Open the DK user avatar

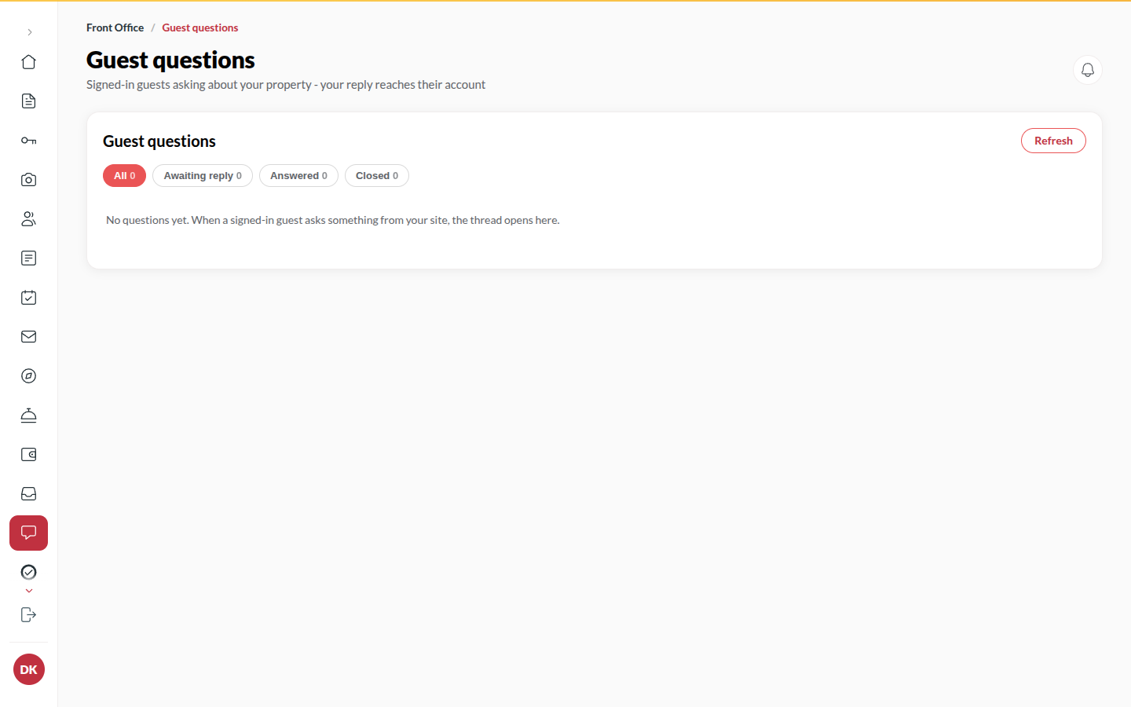point(29,670)
